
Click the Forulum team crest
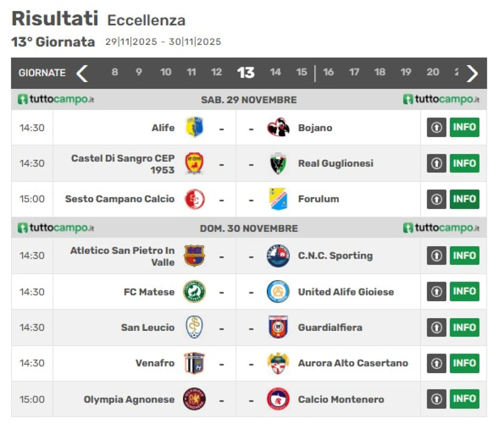tap(278, 199)
